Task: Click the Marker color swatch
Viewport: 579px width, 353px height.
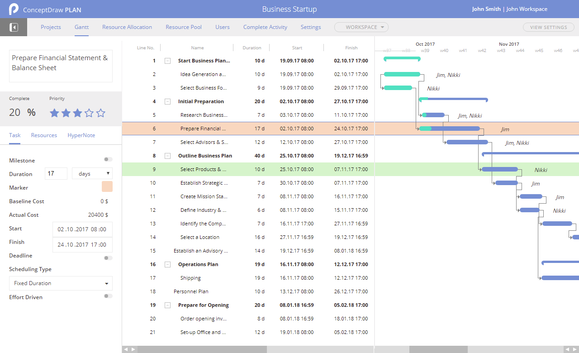Action: tap(107, 186)
